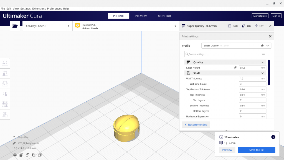Click the adhesion Off icon
The image size is (284, 160).
(256, 26)
